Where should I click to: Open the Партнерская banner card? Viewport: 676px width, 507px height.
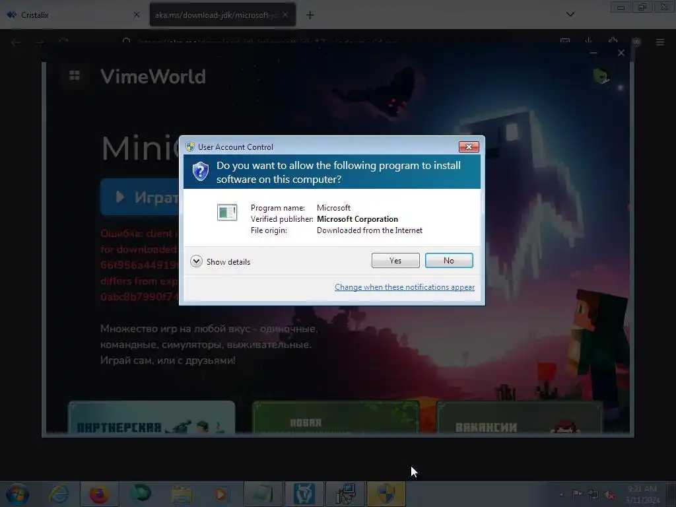point(151,417)
